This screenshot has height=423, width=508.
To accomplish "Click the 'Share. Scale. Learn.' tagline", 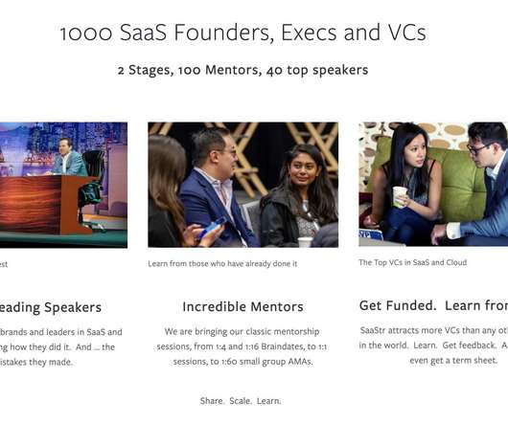I will pos(241,401).
